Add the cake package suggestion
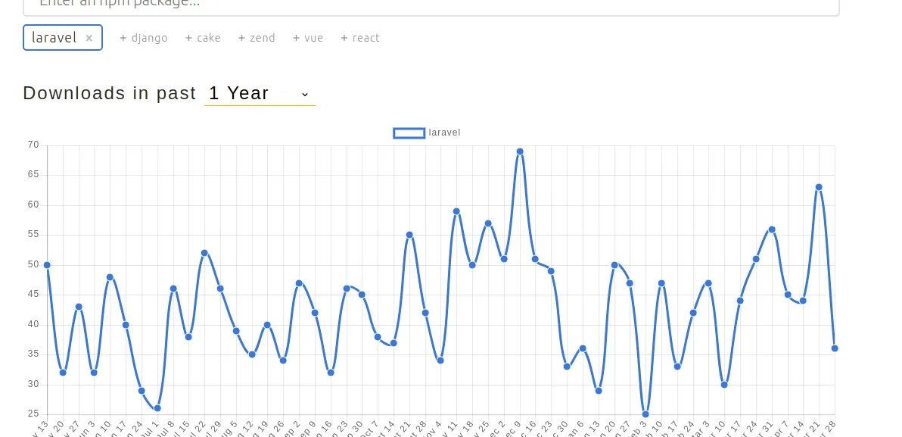Image resolution: width=902 pixels, height=437 pixels. [x=203, y=38]
